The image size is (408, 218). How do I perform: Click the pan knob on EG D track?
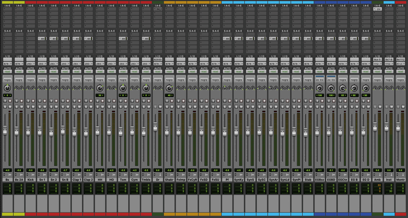coord(365,88)
